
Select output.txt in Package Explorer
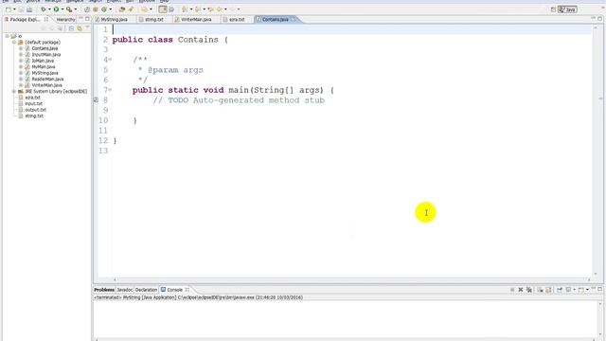pos(35,110)
